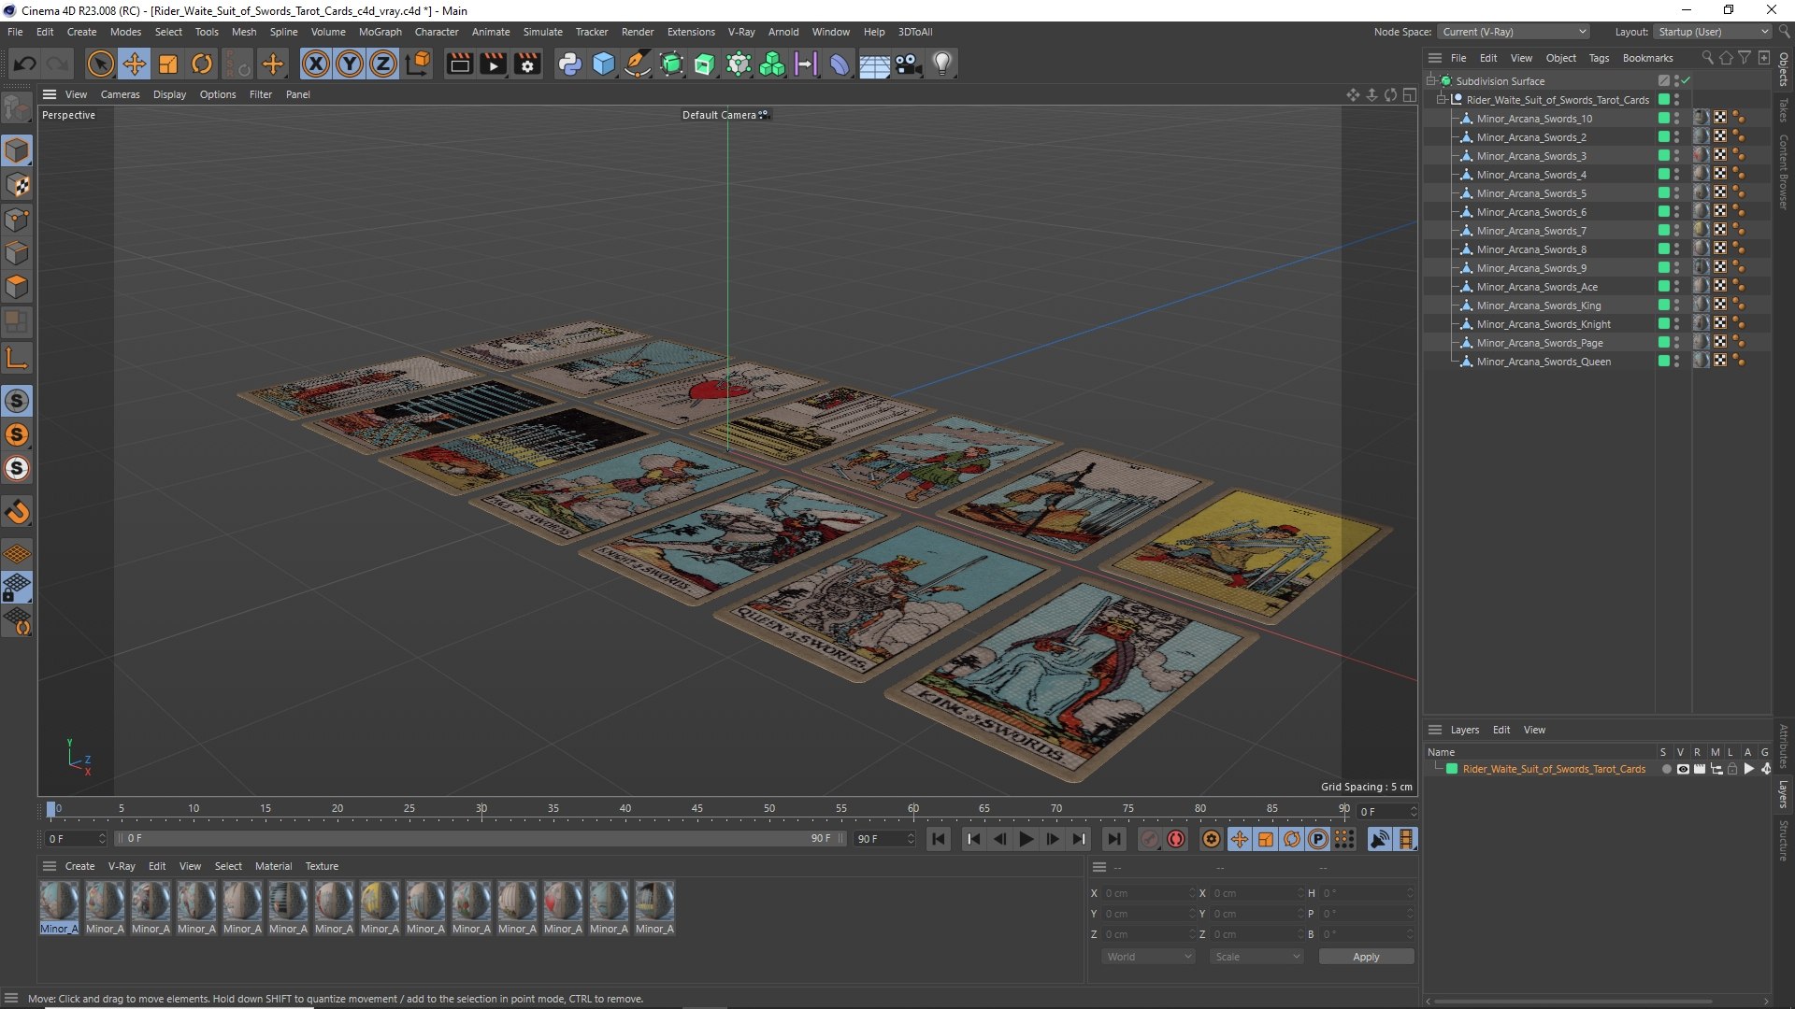
Task: Toggle visibility eye for Rider_Waite layer
Action: click(x=1683, y=769)
